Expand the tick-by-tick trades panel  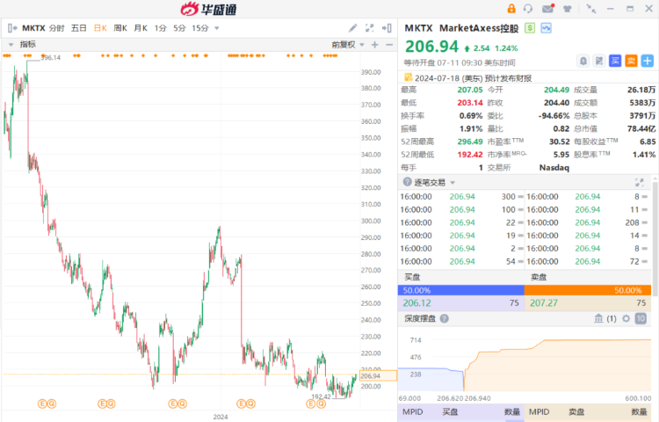click(x=640, y=182)
